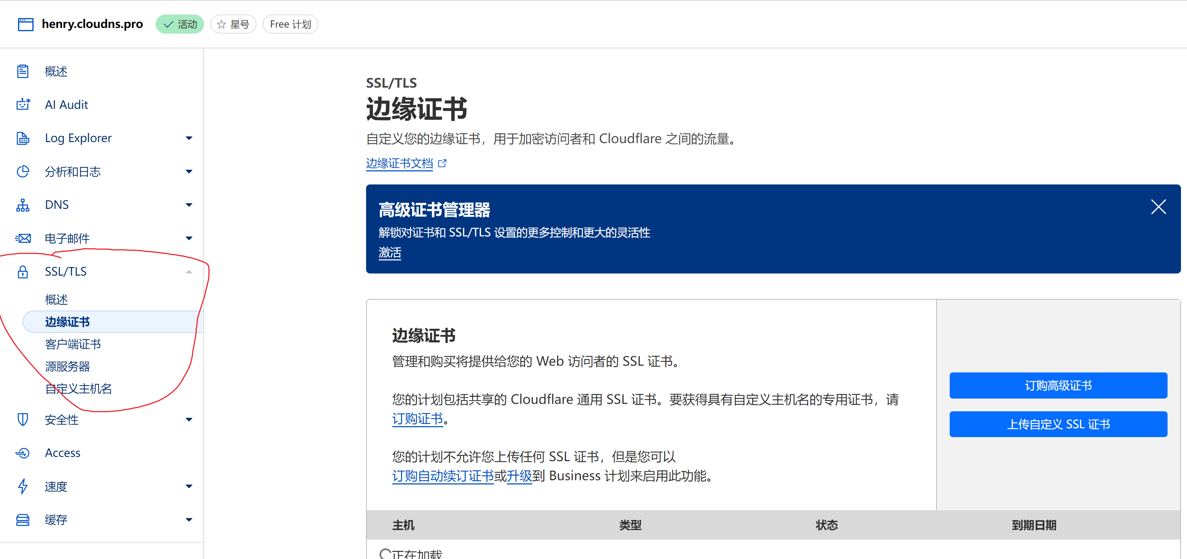Open the 边缘证书文档 link
Screen dimensions: 1187x559
[x=400, y=164]
